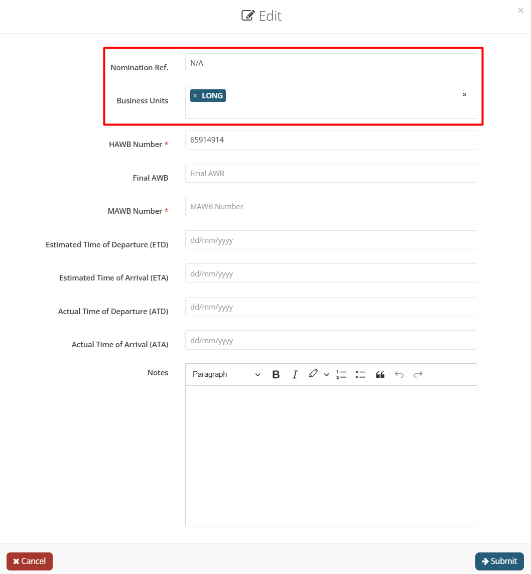
Task: Insert numbered list in Notes
Action: click(341, 374)
